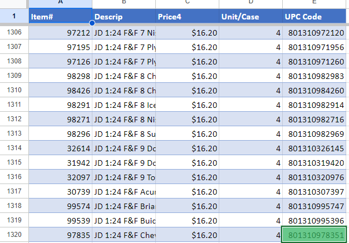
Task: Select UPC code 801310326145
Action: tap(314, 148)
